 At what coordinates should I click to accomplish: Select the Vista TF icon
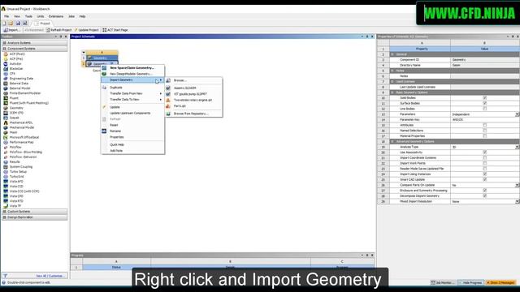6,206
